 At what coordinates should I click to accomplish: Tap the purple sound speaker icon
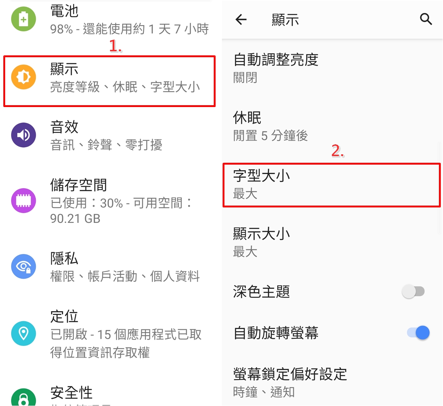coord(24,135)
